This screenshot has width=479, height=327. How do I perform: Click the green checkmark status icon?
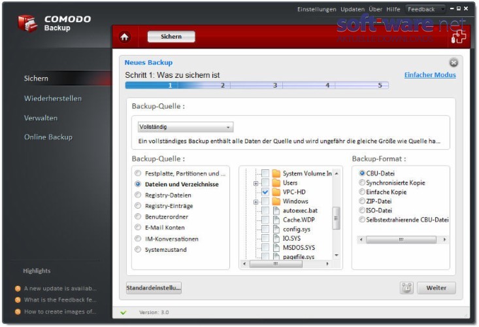124,313
